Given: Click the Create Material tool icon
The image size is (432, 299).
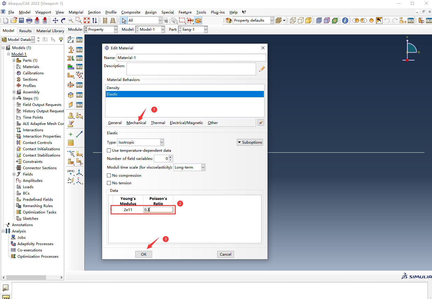Looking at the screenshot, I should tap(71, 40).
